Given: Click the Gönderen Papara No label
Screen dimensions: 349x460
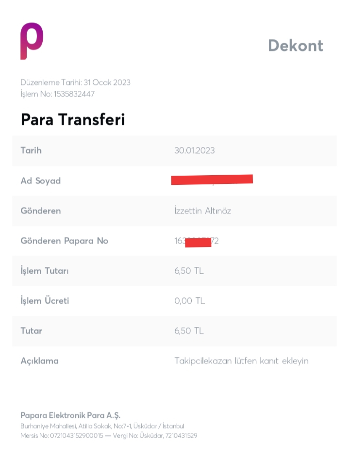Looking at the screenshot, I should [64, 241].
